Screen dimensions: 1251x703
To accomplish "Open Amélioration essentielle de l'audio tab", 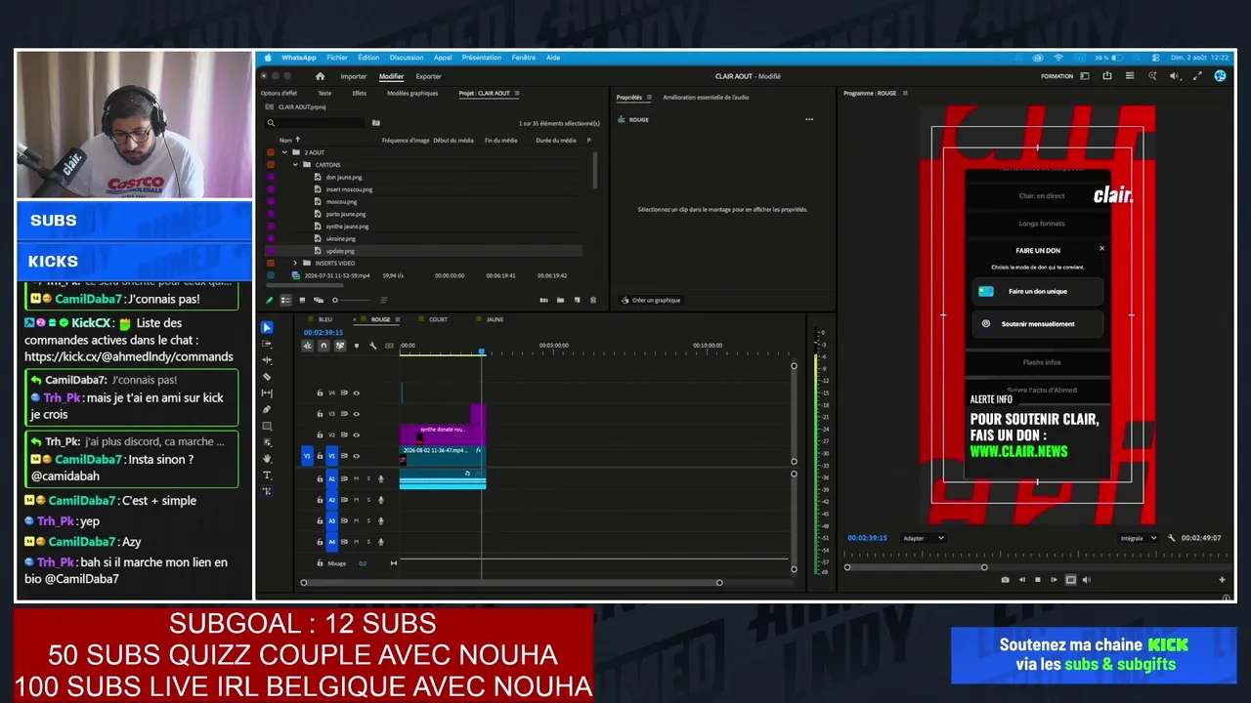I will (706, 98).
